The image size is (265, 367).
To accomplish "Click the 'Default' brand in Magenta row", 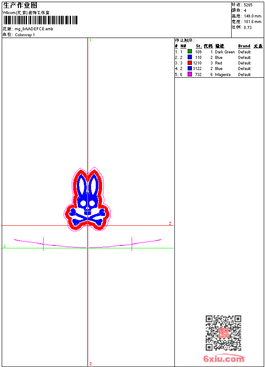I will [x=244, y=74].
